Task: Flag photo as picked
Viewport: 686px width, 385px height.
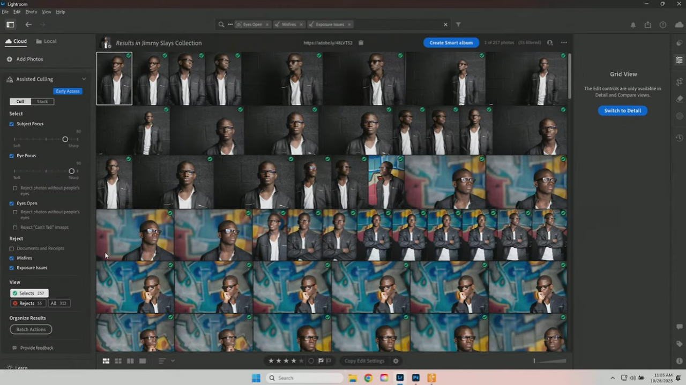Action: pos(321,361)
